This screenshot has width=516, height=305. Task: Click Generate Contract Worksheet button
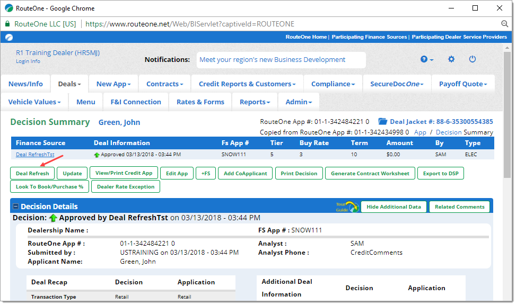[370, 173]
